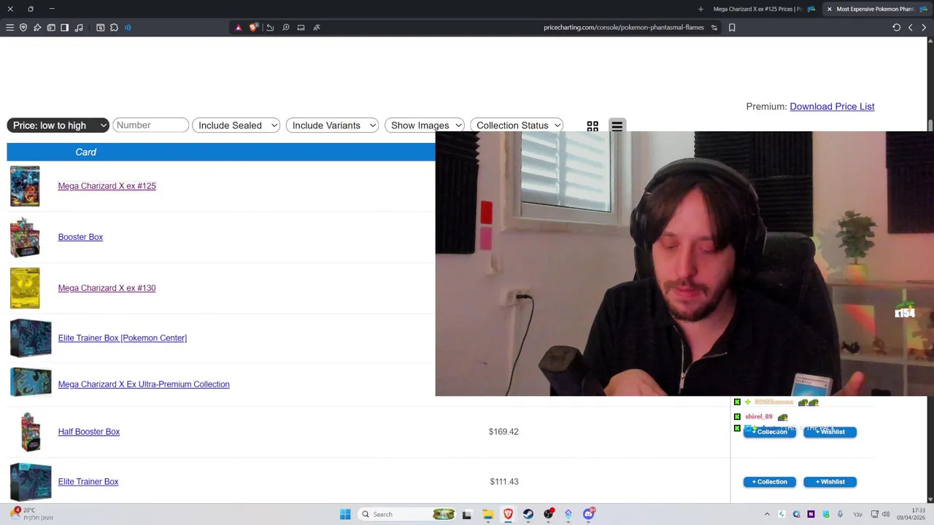Image resolution: width=934 pixels, height=525 pixels.
Task: Click the Windows Start button
Action: click(345, 514)
